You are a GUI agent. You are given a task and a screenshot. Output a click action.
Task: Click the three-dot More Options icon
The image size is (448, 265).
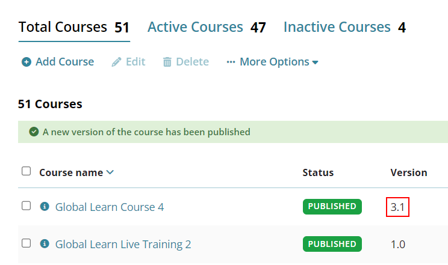coord(231,62)
